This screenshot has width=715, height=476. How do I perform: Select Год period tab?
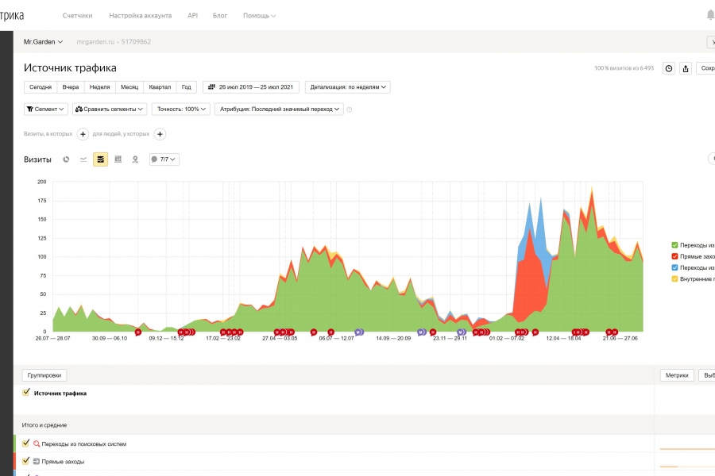[x=187, y=87]
